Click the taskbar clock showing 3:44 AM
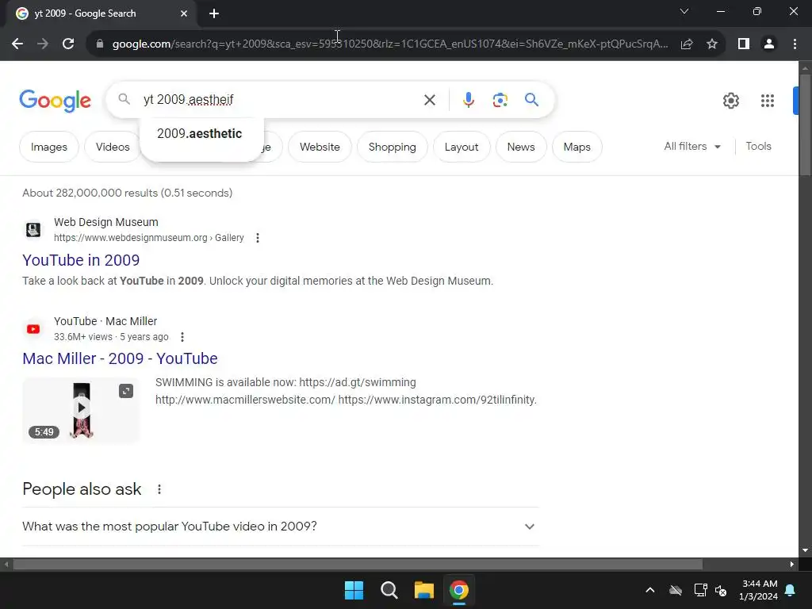Image resolution: width=812 pixels, height=609 pixels. (x=759, y=590)
